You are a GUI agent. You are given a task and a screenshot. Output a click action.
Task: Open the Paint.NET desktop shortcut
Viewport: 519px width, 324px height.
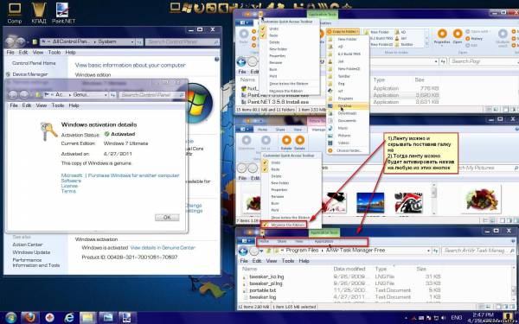(x=63, y=13)
